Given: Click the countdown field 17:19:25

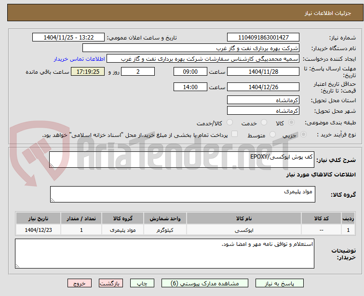Looking at the screenshot, I should pos(88,71).
